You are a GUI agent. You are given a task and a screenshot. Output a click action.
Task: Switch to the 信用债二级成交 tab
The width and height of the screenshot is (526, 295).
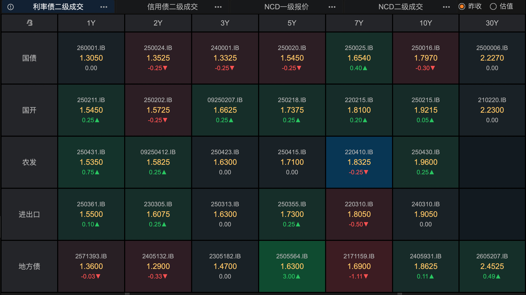[x=172, y=7]
